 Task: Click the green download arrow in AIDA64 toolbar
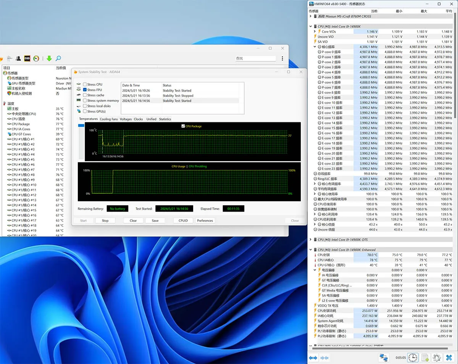49,58
